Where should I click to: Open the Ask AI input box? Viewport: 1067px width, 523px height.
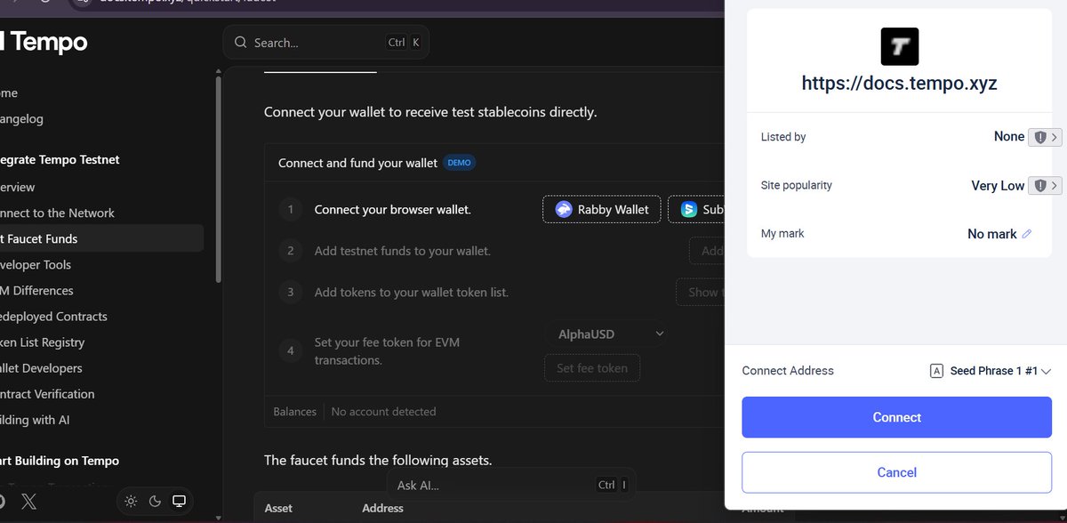pyautogui.click(x=511, y=485)
